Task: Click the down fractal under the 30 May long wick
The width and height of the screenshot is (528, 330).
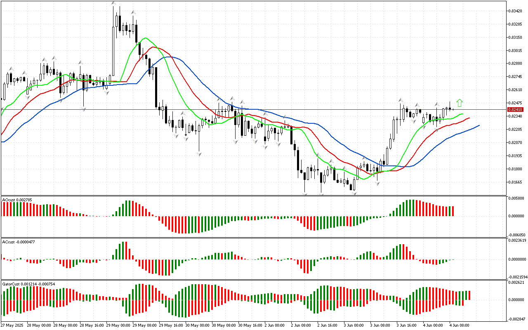Action: coord(199,154)
